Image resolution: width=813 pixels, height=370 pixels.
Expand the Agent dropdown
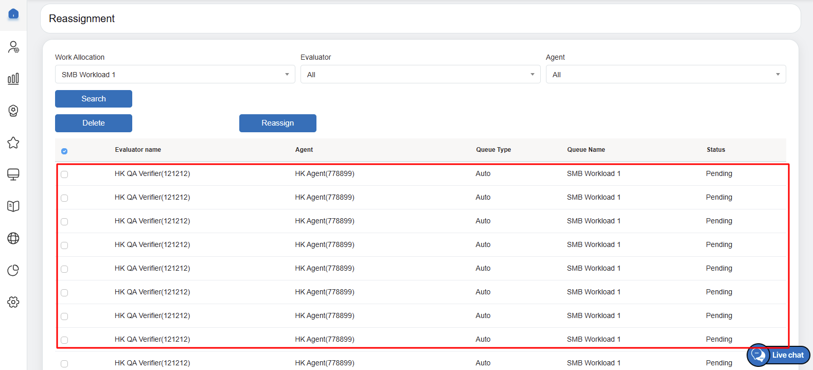[665, 75]
